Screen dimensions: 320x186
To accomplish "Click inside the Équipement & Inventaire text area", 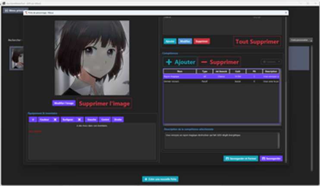I will pyautogui.click(x=92, y=141).
